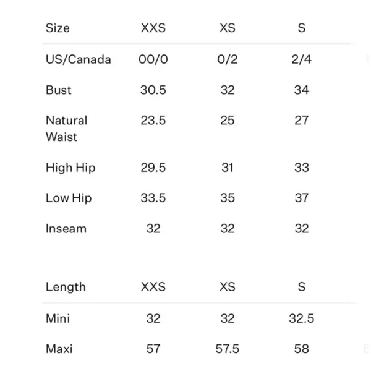
Task: Select the Inseam row label
Action: click(x=66, y=229)
